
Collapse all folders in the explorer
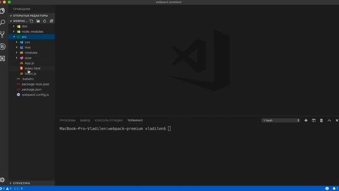tap(51, 21)
